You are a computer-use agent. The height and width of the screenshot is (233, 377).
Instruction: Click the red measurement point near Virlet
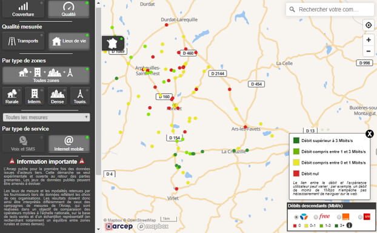[x=176, y=189]
